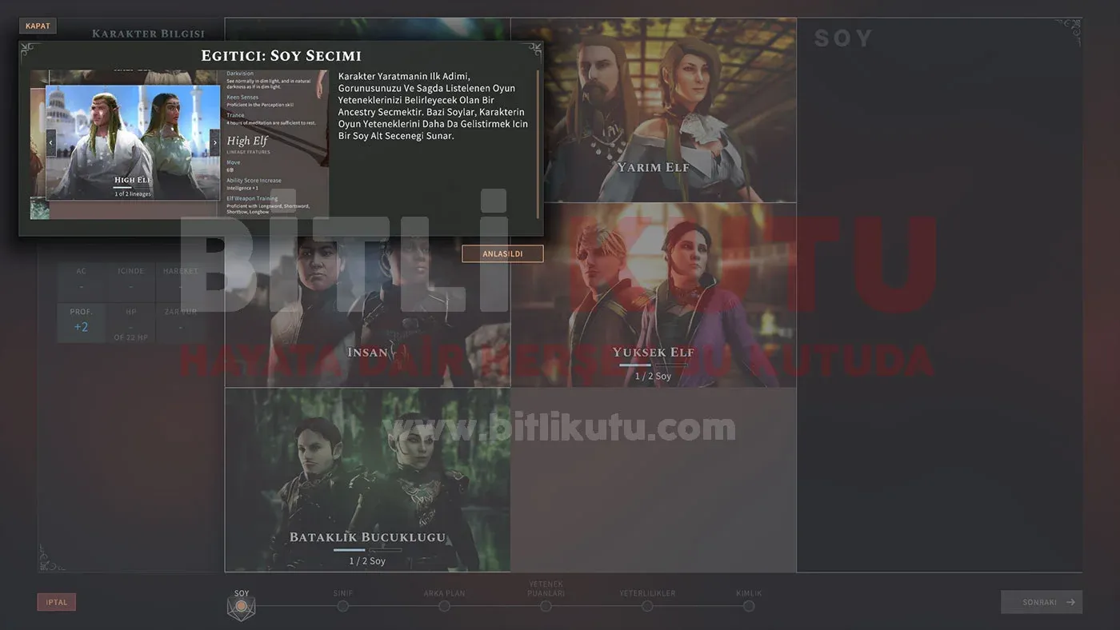Choose the Yarim Elf ancestry card
Viewport: 1120px width, 630px height.
click(653, 110)
